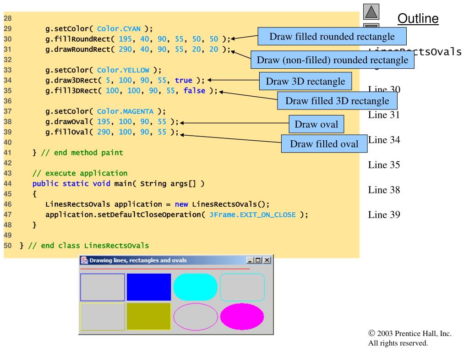Click "Line 34" in the outline list
The height and width of the screenshot is (352, 469).
[384, 140]
